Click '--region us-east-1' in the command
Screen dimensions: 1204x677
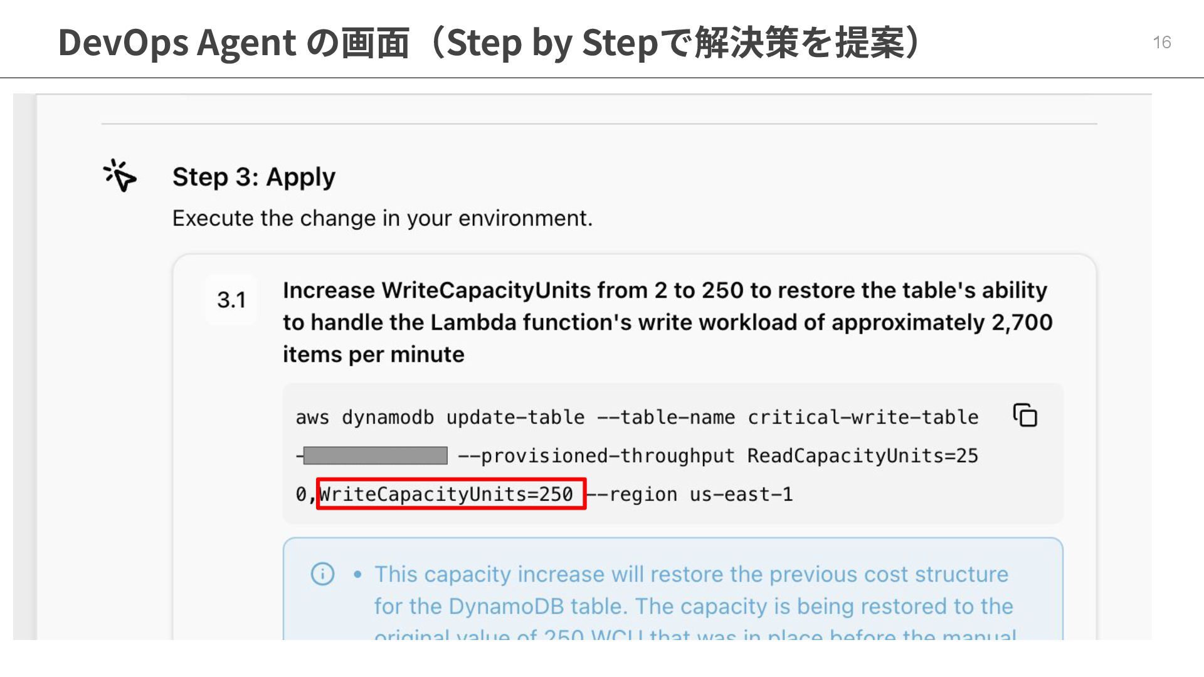coord(690,495)
